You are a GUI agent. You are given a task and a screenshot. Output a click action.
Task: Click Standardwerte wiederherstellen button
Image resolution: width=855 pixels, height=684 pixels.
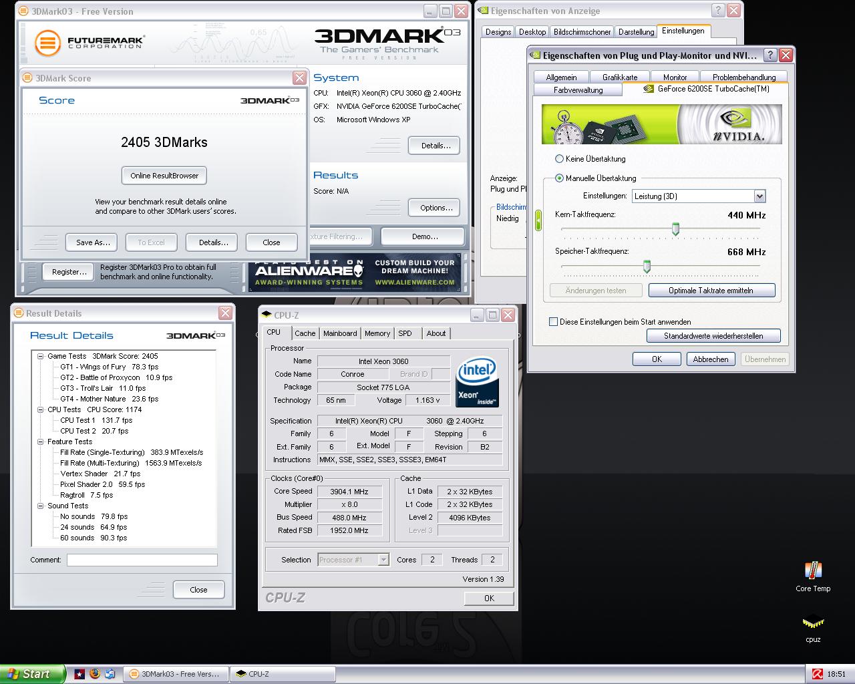[x=713, y=336]
